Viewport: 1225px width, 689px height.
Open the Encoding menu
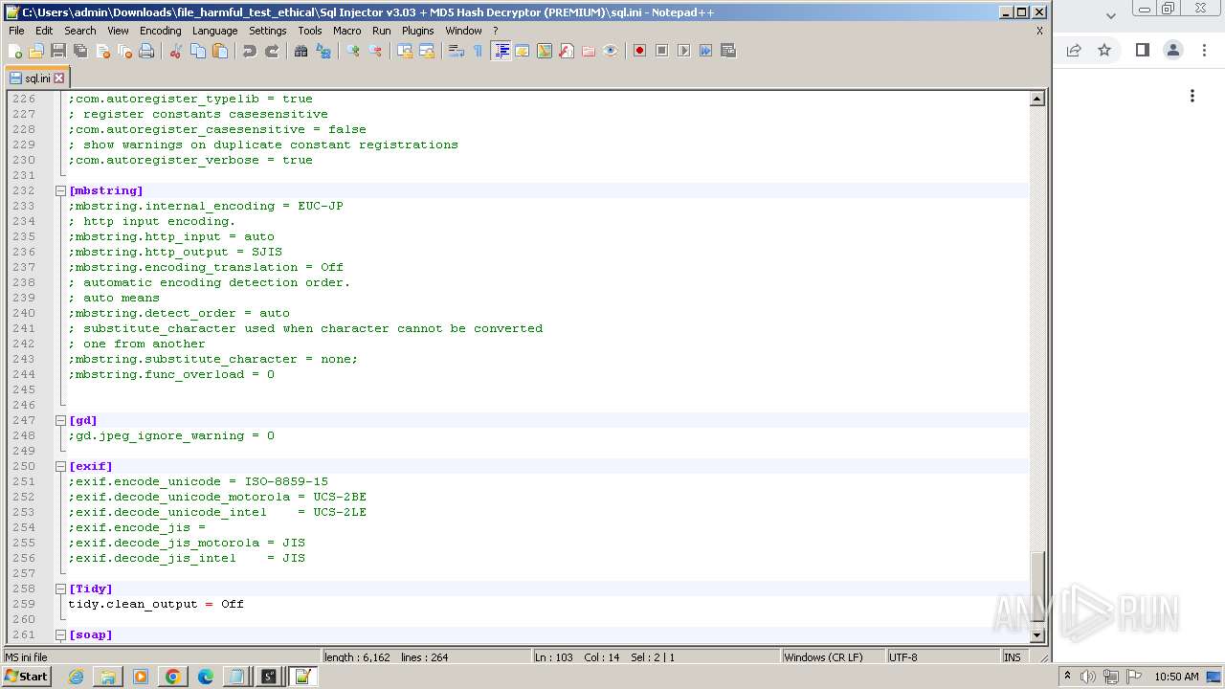(x=160, y=31)
